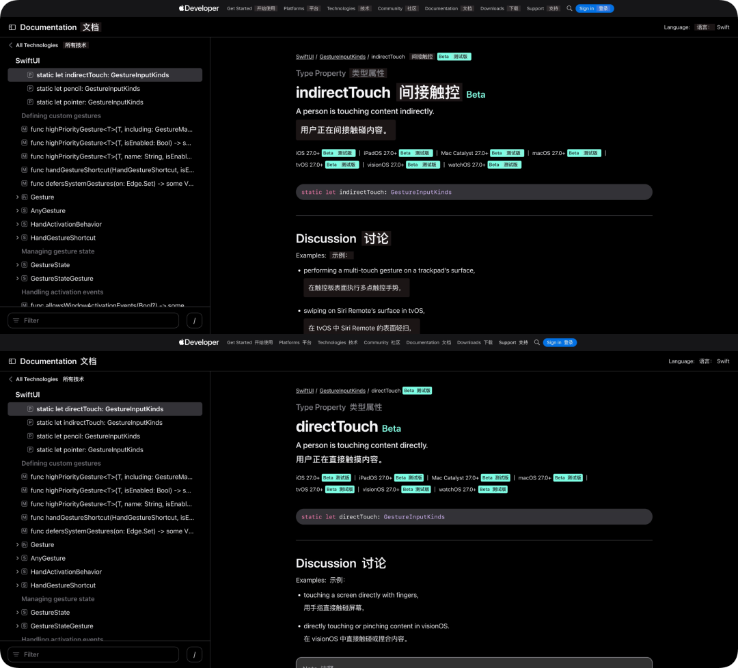Open search via magnifier icon on the directTouch page
738x668 pixels.
tap(536, 342)
